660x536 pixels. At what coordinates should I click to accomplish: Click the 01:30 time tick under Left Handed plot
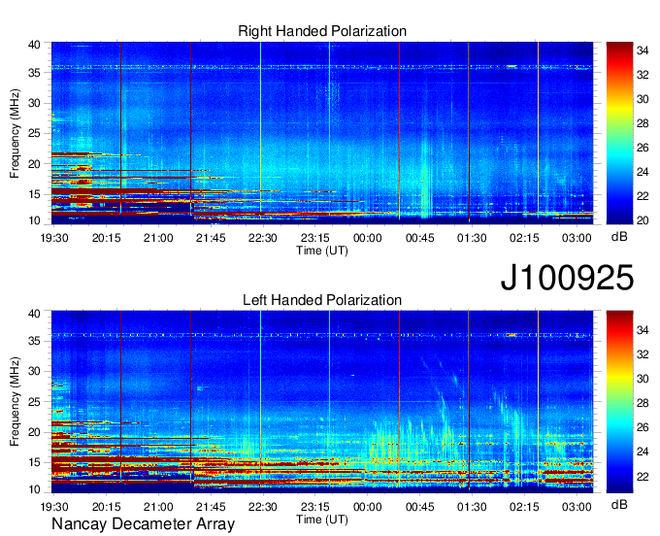pos(472,507)
